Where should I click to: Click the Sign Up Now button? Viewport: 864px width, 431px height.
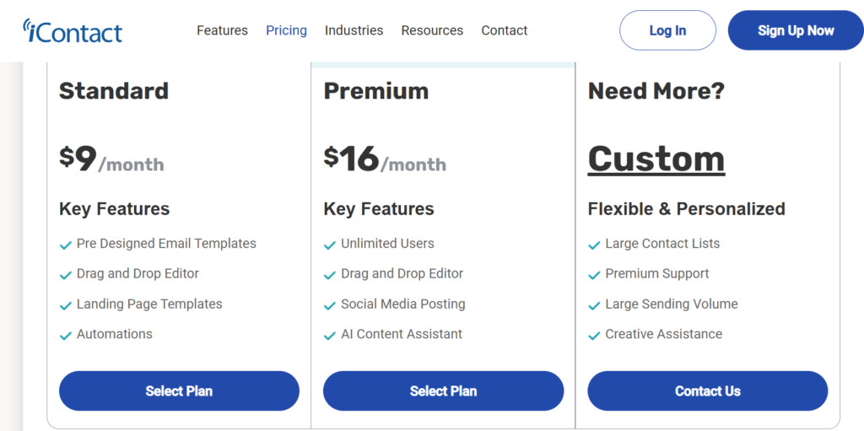click(x=796, y=30)
